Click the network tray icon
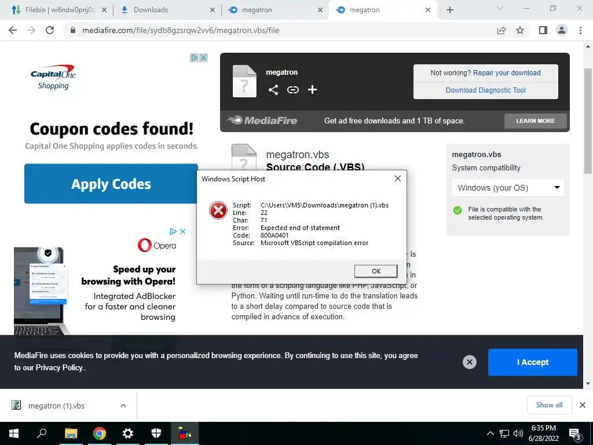This screenshot has width=593, height=445. tap(504, 433)
